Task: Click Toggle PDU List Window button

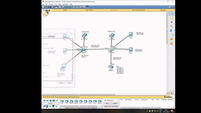Action: click(111, 106)
